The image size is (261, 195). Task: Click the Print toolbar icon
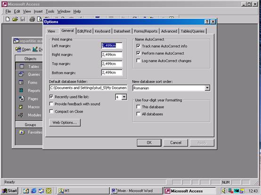point(32,19)
